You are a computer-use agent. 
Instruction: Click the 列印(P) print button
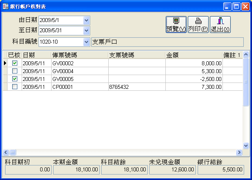click(x=198, y=24)
